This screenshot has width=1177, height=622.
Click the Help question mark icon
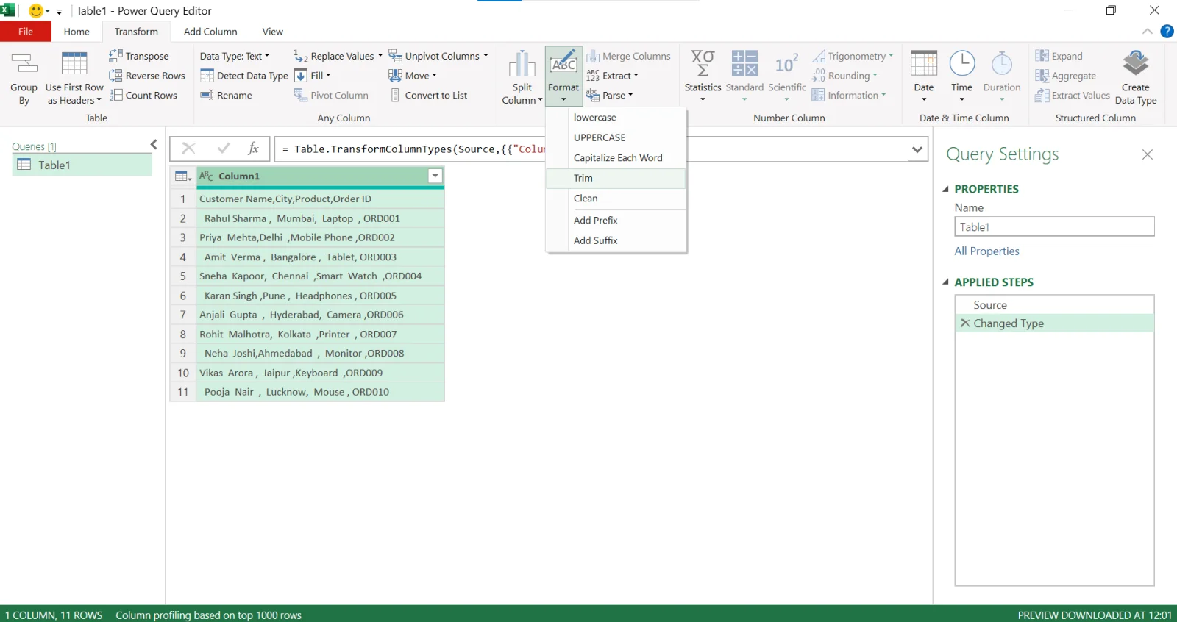pos(1167,31)
